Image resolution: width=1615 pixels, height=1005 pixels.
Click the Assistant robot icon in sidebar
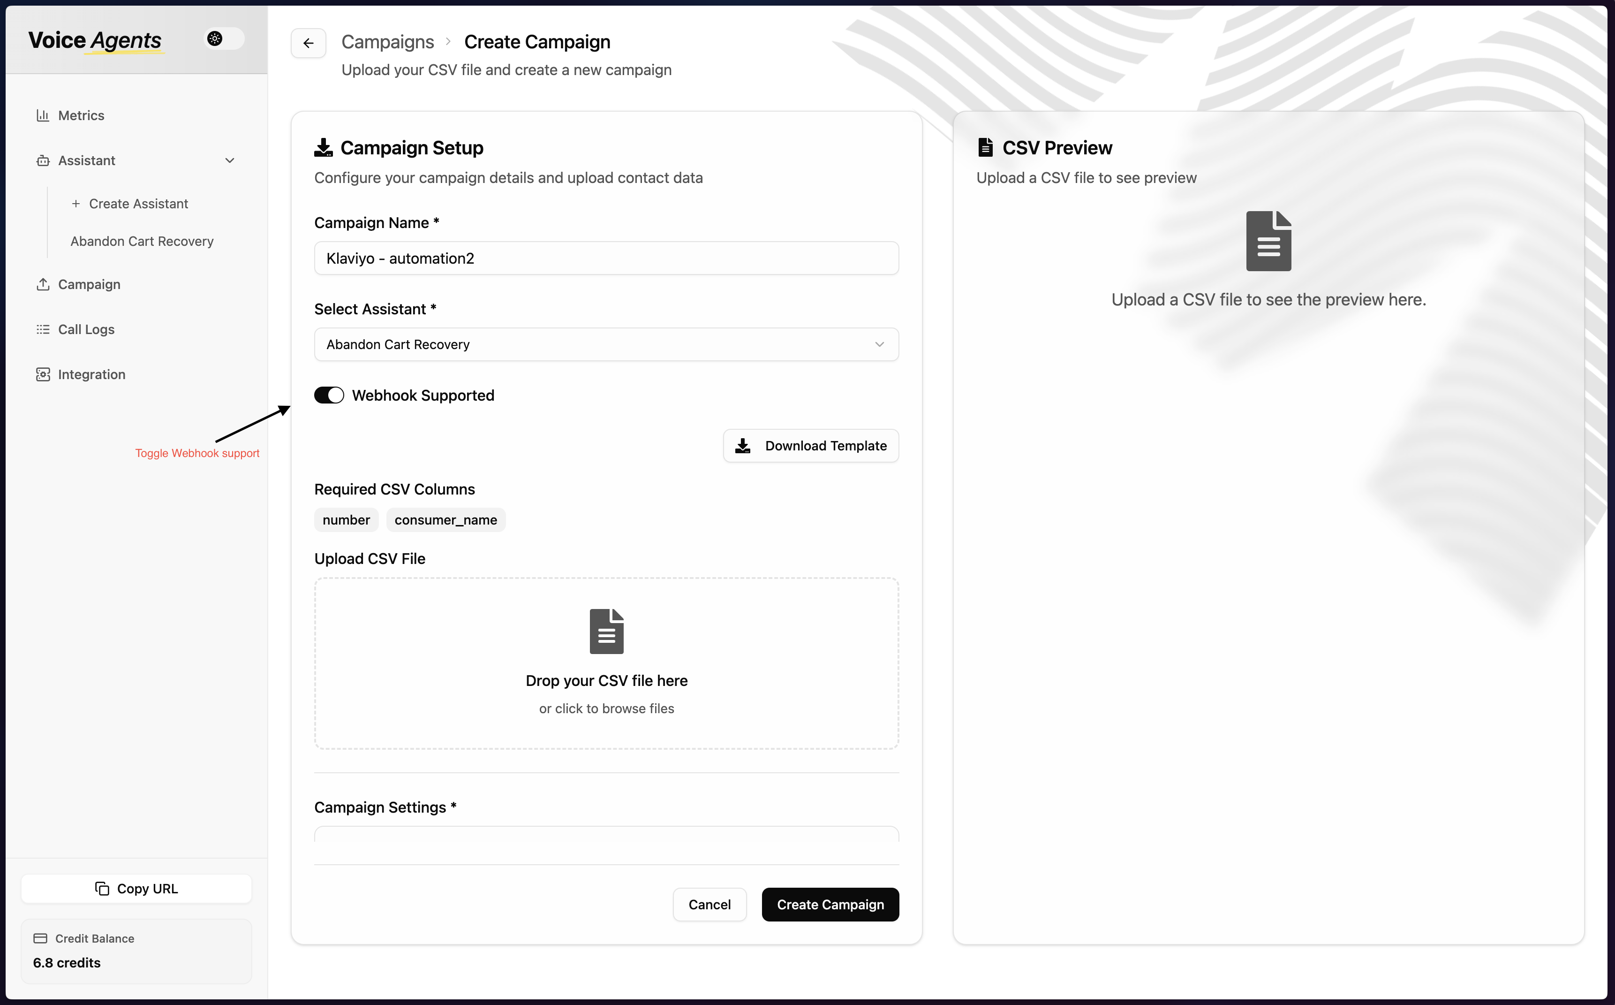tap(43, 160)
